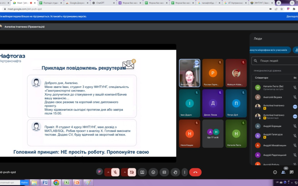Start presenting your screen
Viewport: 298px width, 186px height.
tap(142, 172)
